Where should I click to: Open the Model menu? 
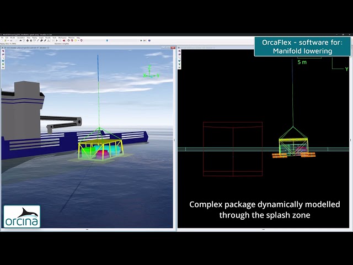click(x=12, y=38)
